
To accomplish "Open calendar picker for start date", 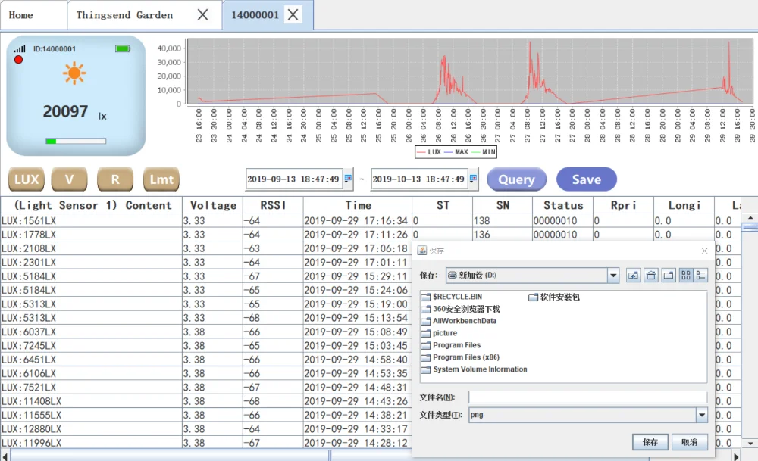I will pos(348,179).
